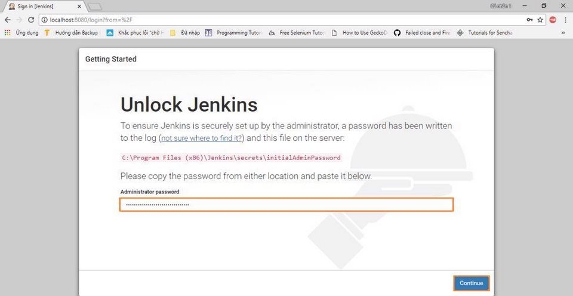Maximize or restore the browser window
Image resolution: width=573 pixels, height=296 pixels.
544,6
